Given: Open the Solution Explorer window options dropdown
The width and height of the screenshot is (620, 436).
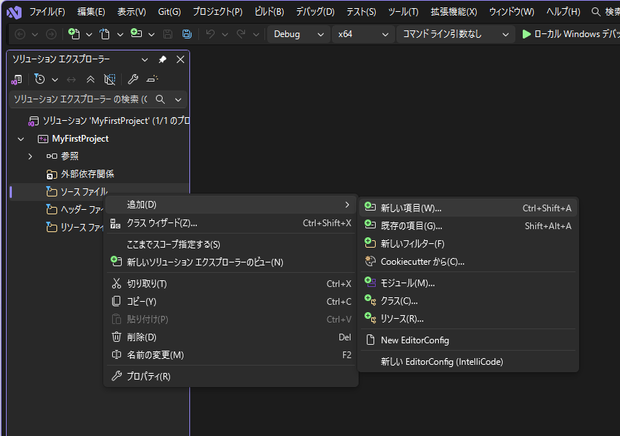Looking at the screenshot, I should [x=145, y=59].
